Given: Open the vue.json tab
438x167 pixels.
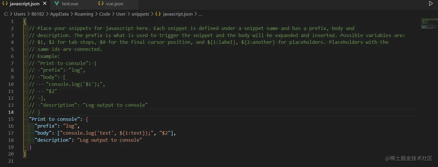Looking at the screenshot, I should pos(114,4).
